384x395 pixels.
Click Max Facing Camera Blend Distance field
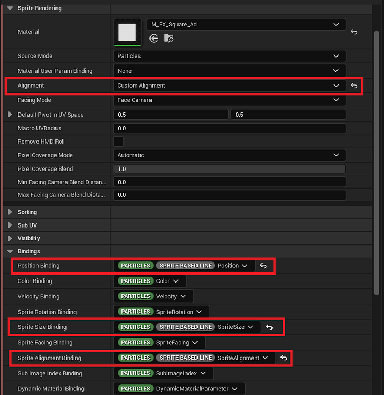pyautogui.click(x=230, y=195)
